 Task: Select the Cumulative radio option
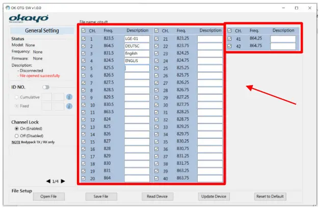click(17, 97)
